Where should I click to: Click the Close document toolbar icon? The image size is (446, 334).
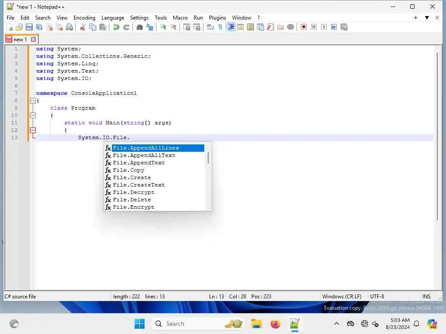click(49, 27)
